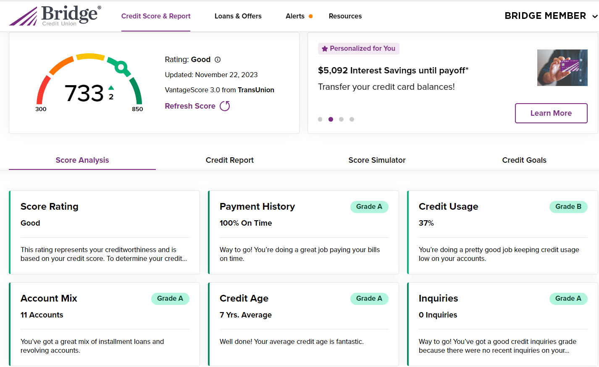Switch to the Score Simulator tab

pos(377,160)
